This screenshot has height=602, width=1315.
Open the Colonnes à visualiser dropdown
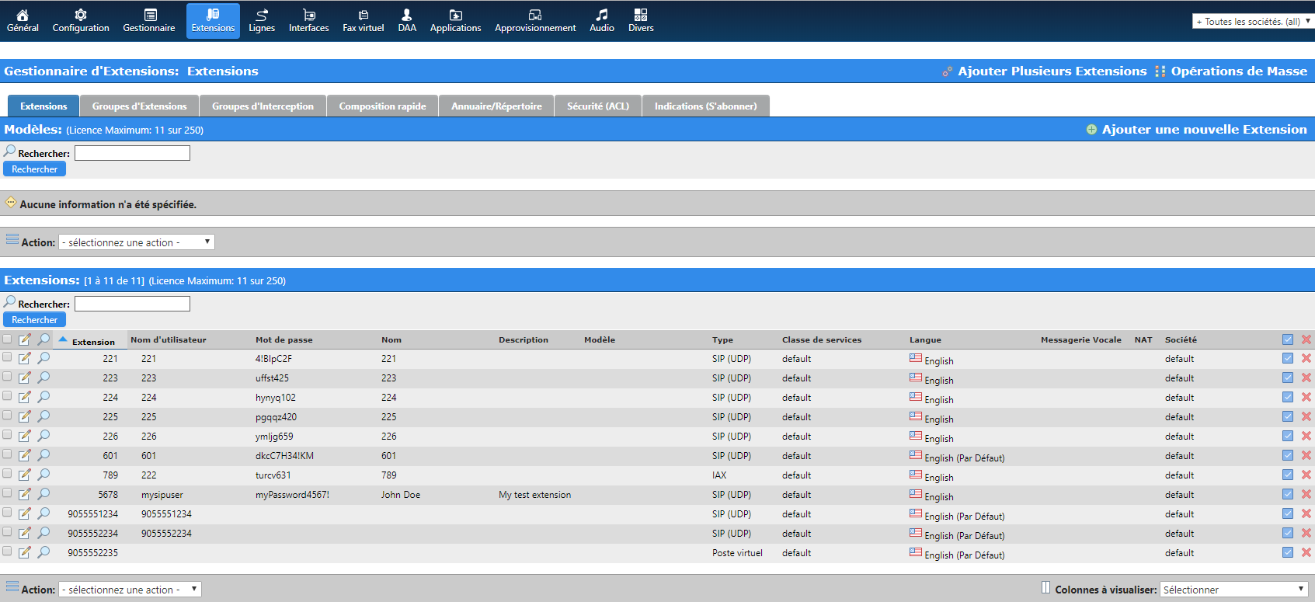pyautogui.click(x=1234, y=590)
